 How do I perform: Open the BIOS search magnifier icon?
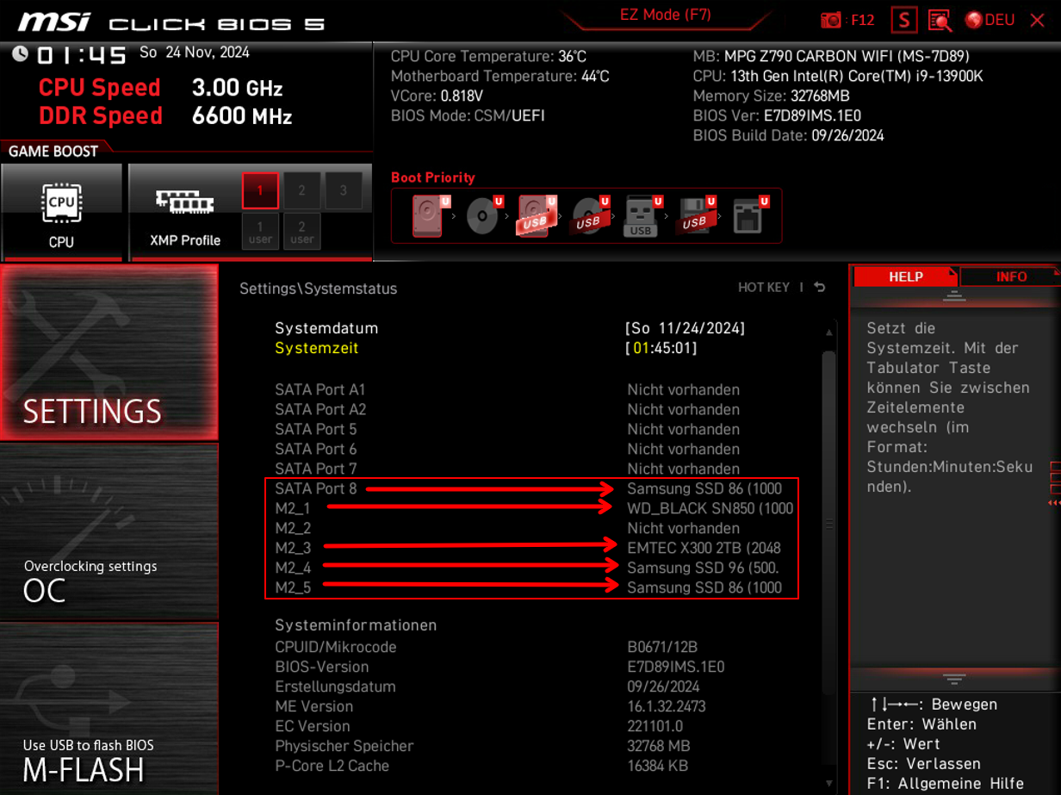pos(940,20)
